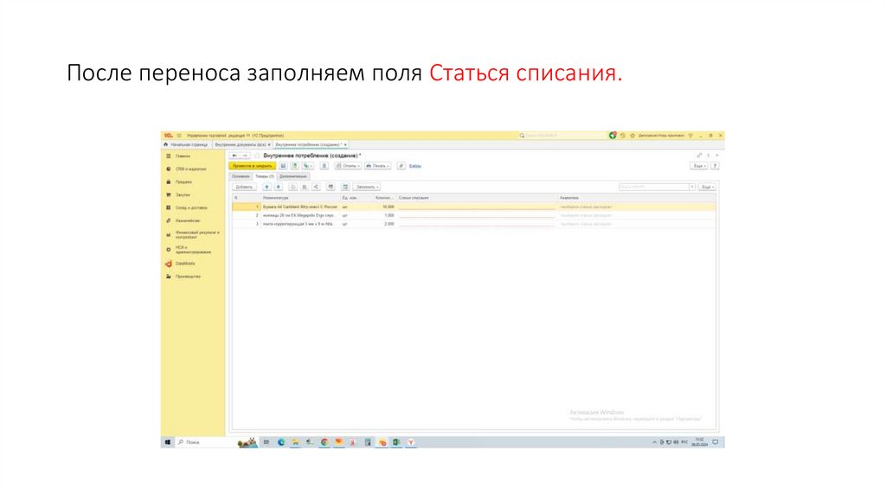Open the form 'Ещё' dropdown near help
The height and width of the screenshot is (496, 886).
point(699,166)
